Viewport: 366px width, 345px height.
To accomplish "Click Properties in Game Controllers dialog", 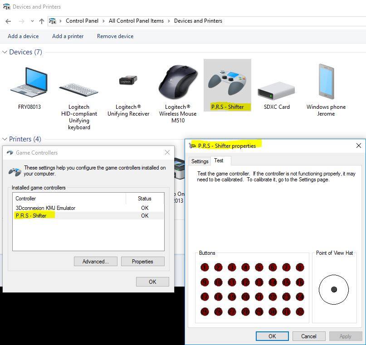I will [142, 262].
